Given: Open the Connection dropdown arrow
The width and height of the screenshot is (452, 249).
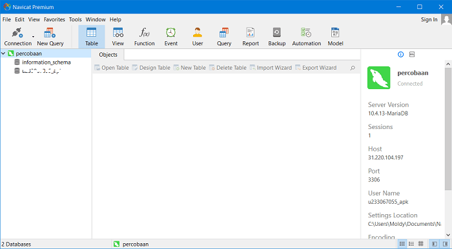Looking at the screenshot, I should (x=33, y=37).
